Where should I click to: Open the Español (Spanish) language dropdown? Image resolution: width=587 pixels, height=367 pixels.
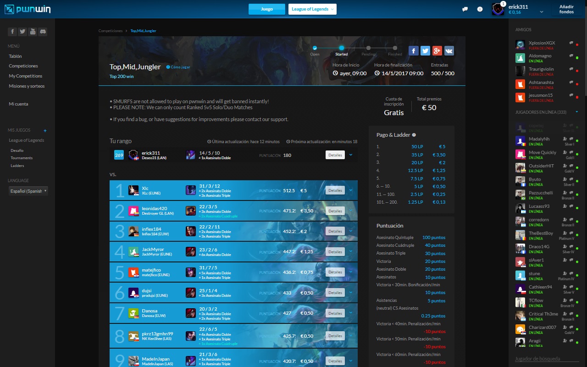(x=28, y=191)
